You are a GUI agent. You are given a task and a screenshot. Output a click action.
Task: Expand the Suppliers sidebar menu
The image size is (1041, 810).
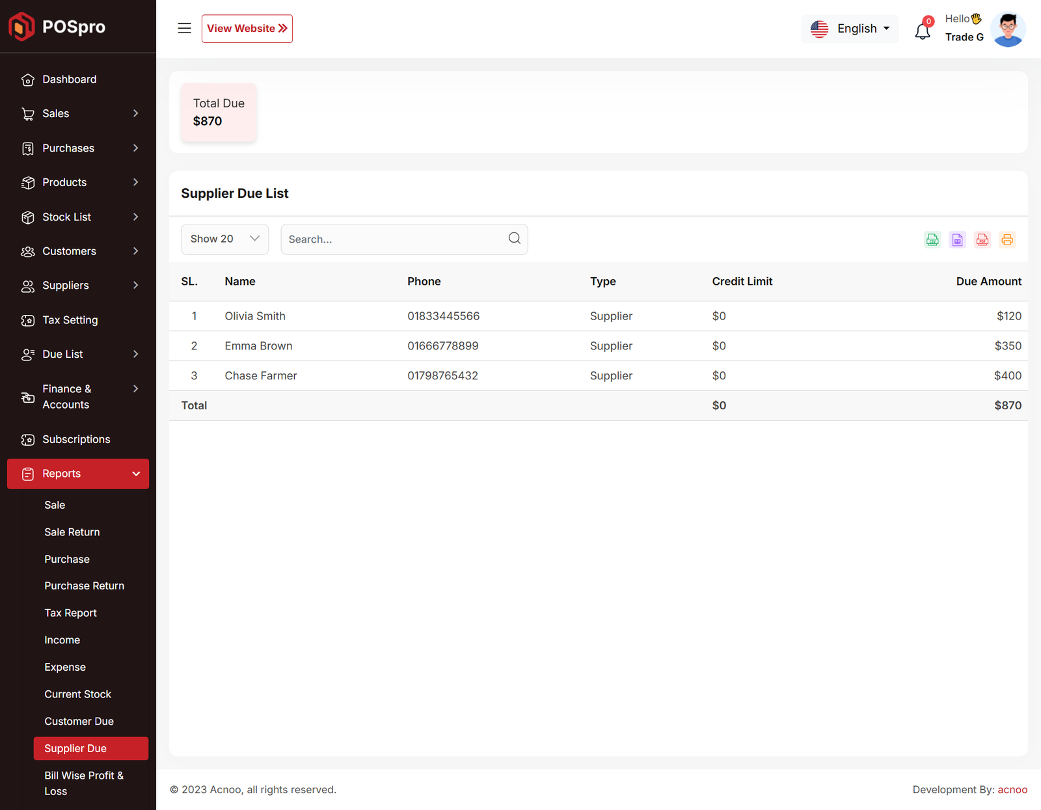78,286
